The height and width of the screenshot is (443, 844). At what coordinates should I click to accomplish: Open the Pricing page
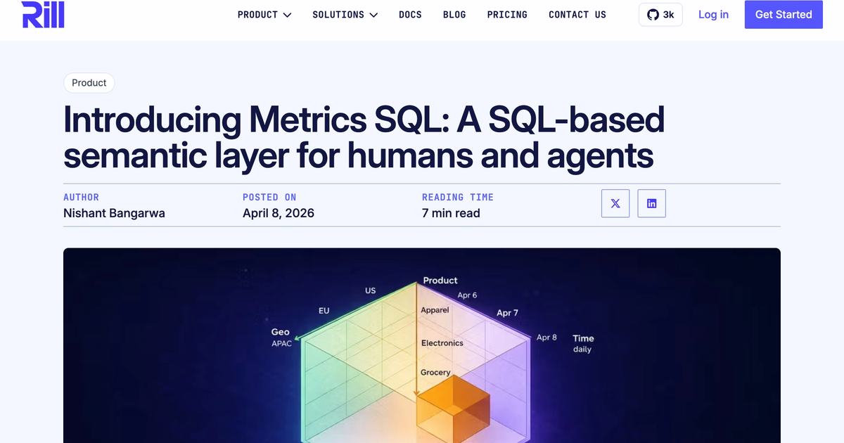click(x=507, y=14)
